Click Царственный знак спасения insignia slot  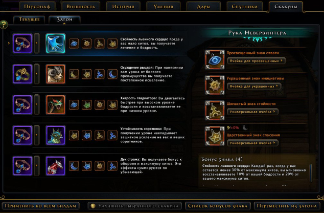215,136
